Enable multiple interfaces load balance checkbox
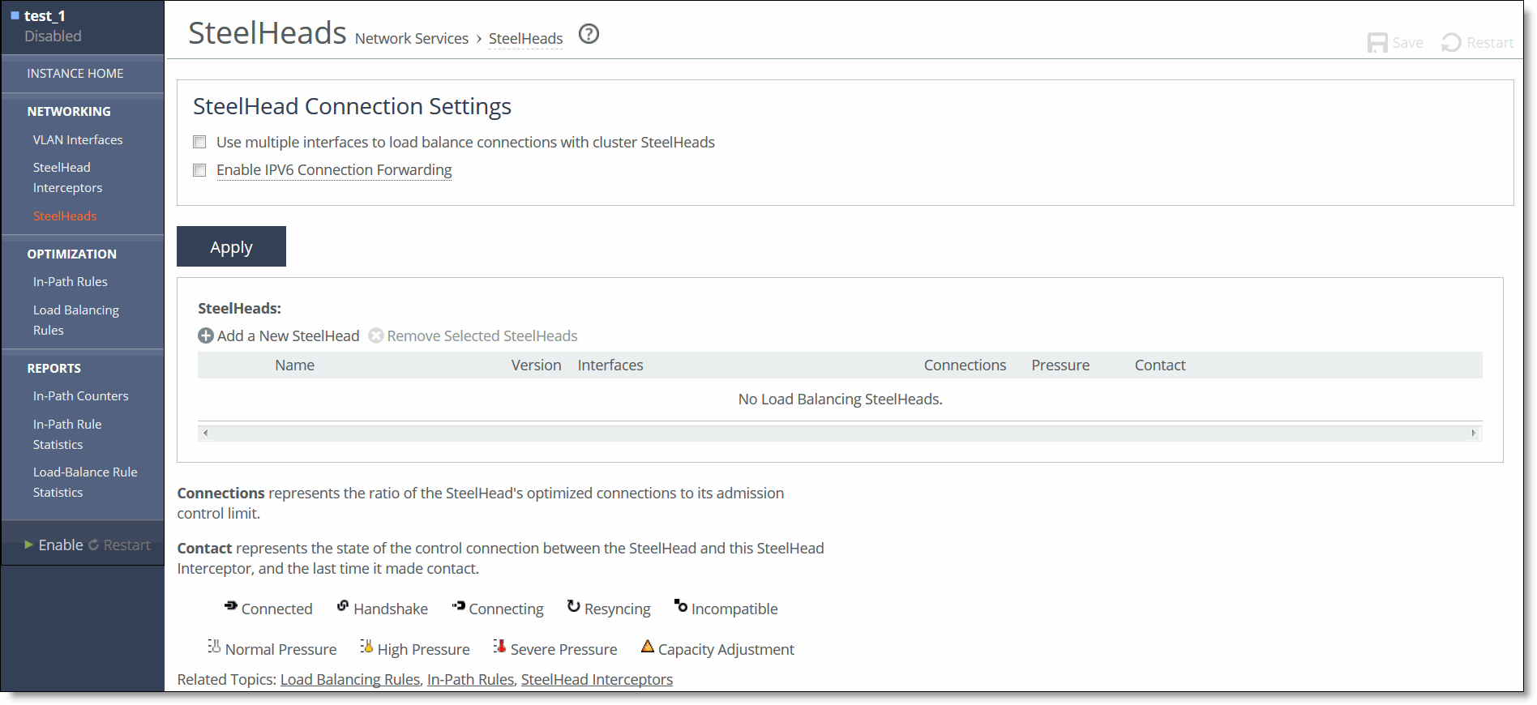This screenshot has width=1537, height=705. pos(199,143)
